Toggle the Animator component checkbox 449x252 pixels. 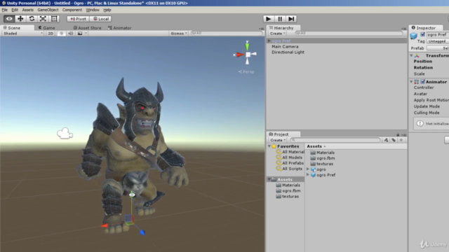click(422, 82)
